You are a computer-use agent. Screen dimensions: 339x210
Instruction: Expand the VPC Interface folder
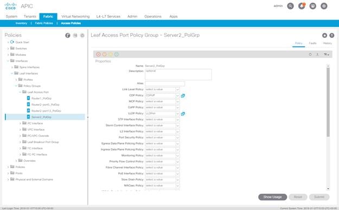pyautogui.click(x=20, y=129)
